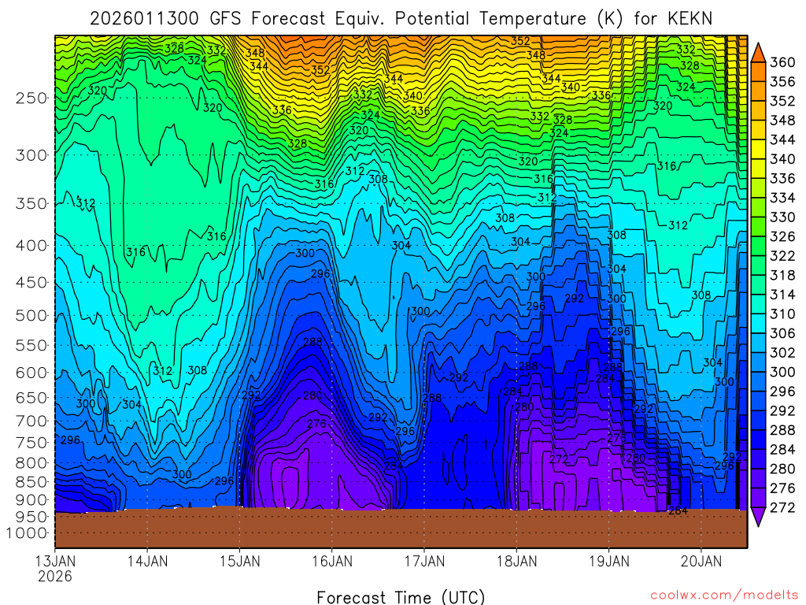Click the 2026 year label under 13JAN

click(55, 576)
